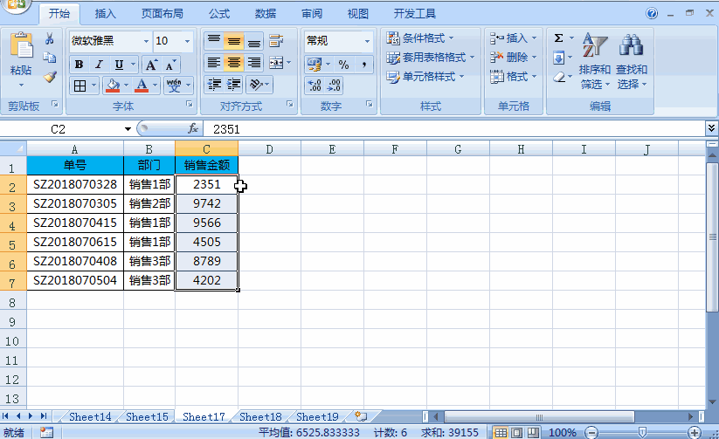Click the Cut scissors icon
Screen dimensions: 719x439
49,38
